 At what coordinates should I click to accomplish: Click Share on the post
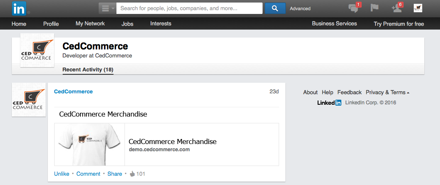click(114, 174)
